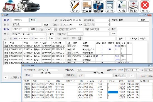Sort by 入廠日期 column header
The height and width of the screenshot is (102, 153).
tap(58, 43)
